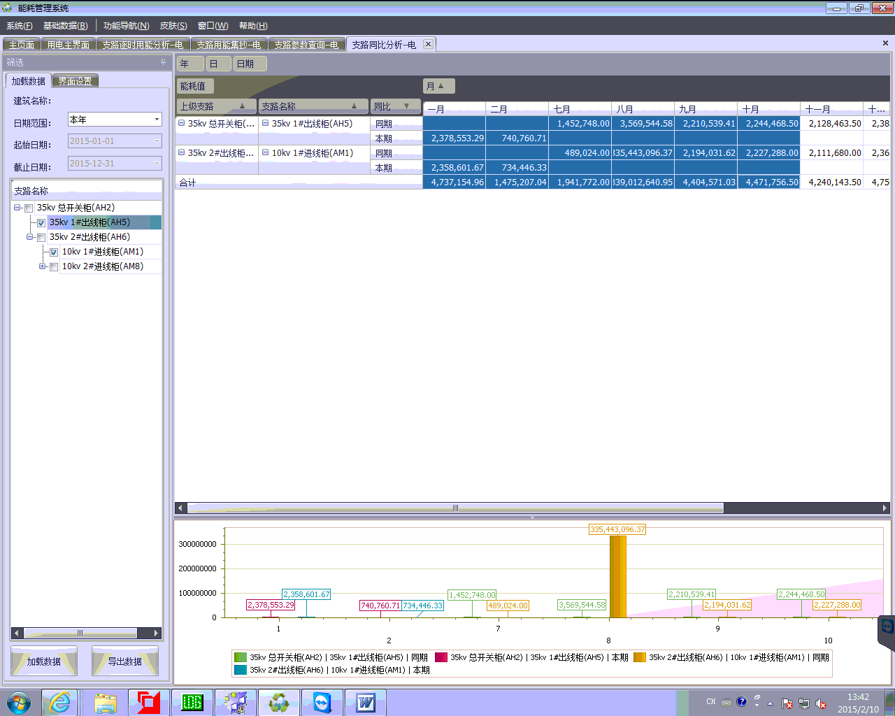
Task: Launch Microsoft Word from the taskbar
Action: (365, 702)
